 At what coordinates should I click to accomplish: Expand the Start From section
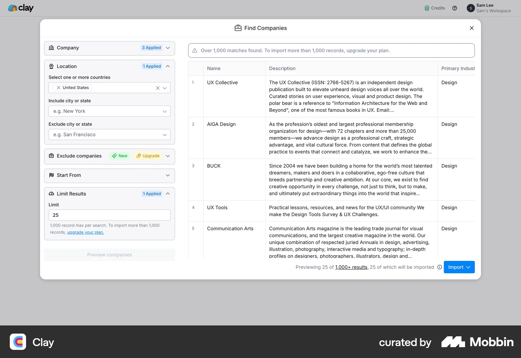168,175
